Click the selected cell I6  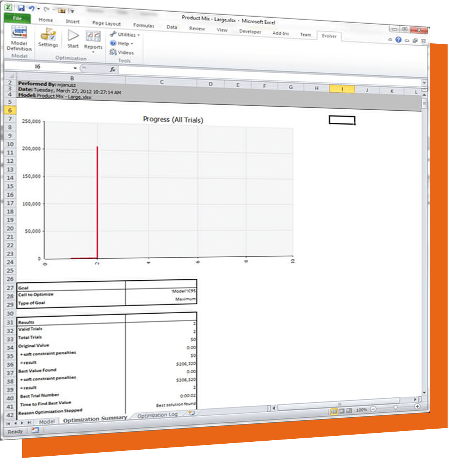(x=342, y=120)
